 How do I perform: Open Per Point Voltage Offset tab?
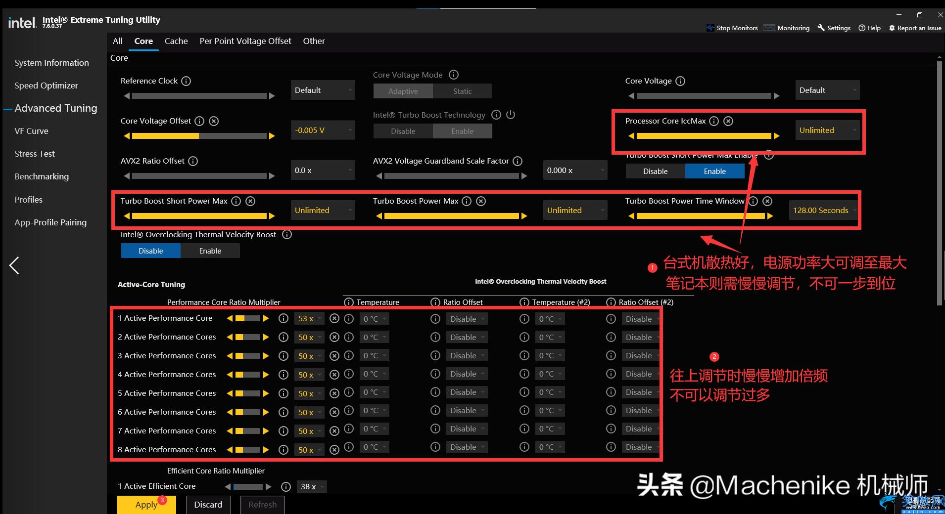245,41
